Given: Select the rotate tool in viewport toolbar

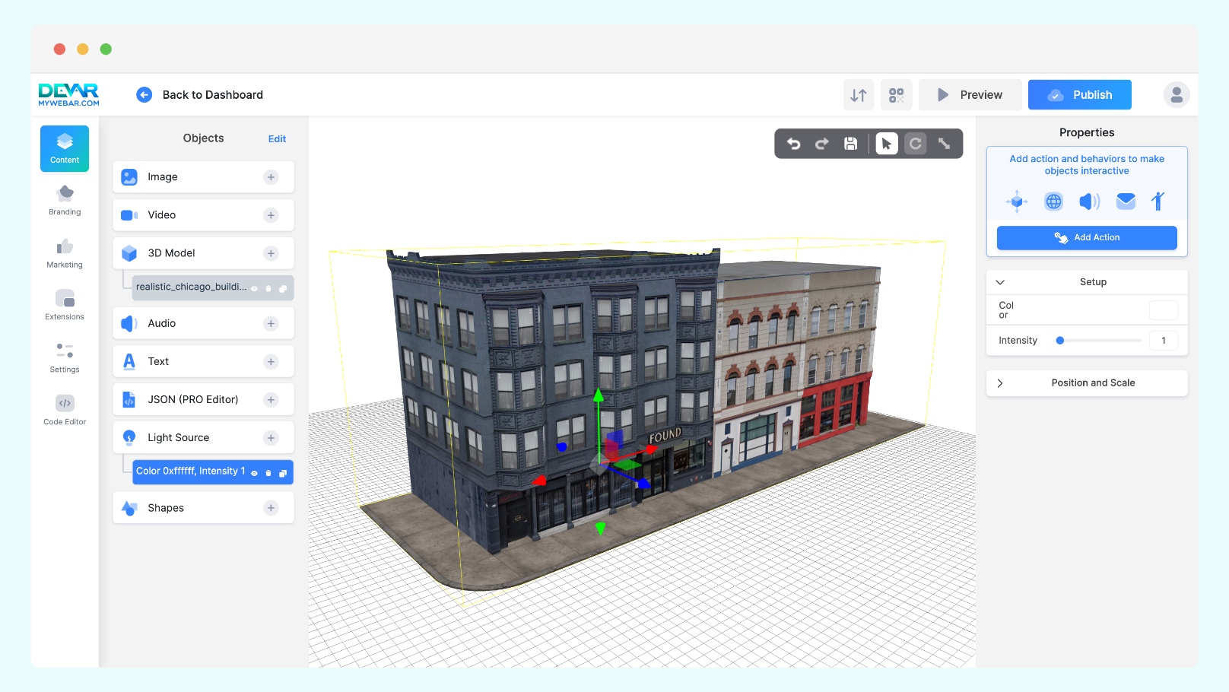Looking at the screenshot, I should point(916,144).
